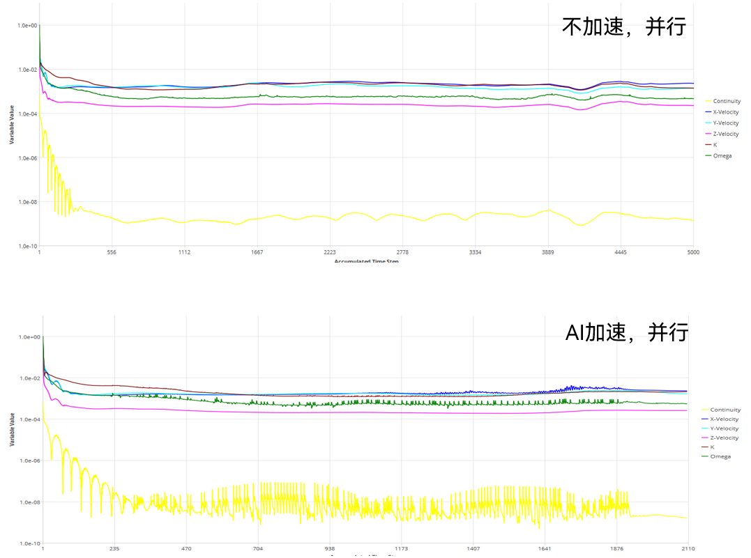751x558 pixels.
Task: Click top chart y-axis label 1.0e-02
Action: pyautogui.click(x=27, y=70)
